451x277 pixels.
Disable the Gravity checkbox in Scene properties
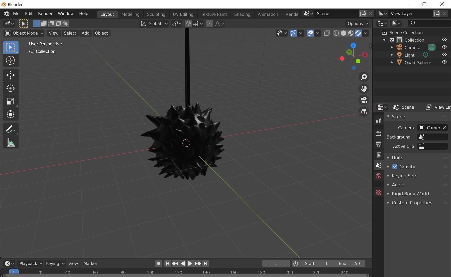pyautogui.click(x=395, y=167)
